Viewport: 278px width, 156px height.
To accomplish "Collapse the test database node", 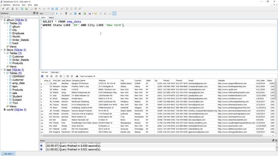I will (x=2, y=70).
